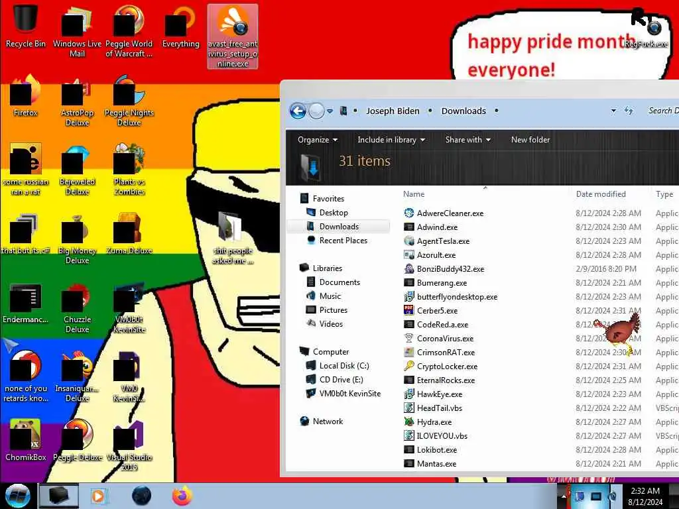Show hidden system tray icons arrow
679x509 pixels.
564,496
